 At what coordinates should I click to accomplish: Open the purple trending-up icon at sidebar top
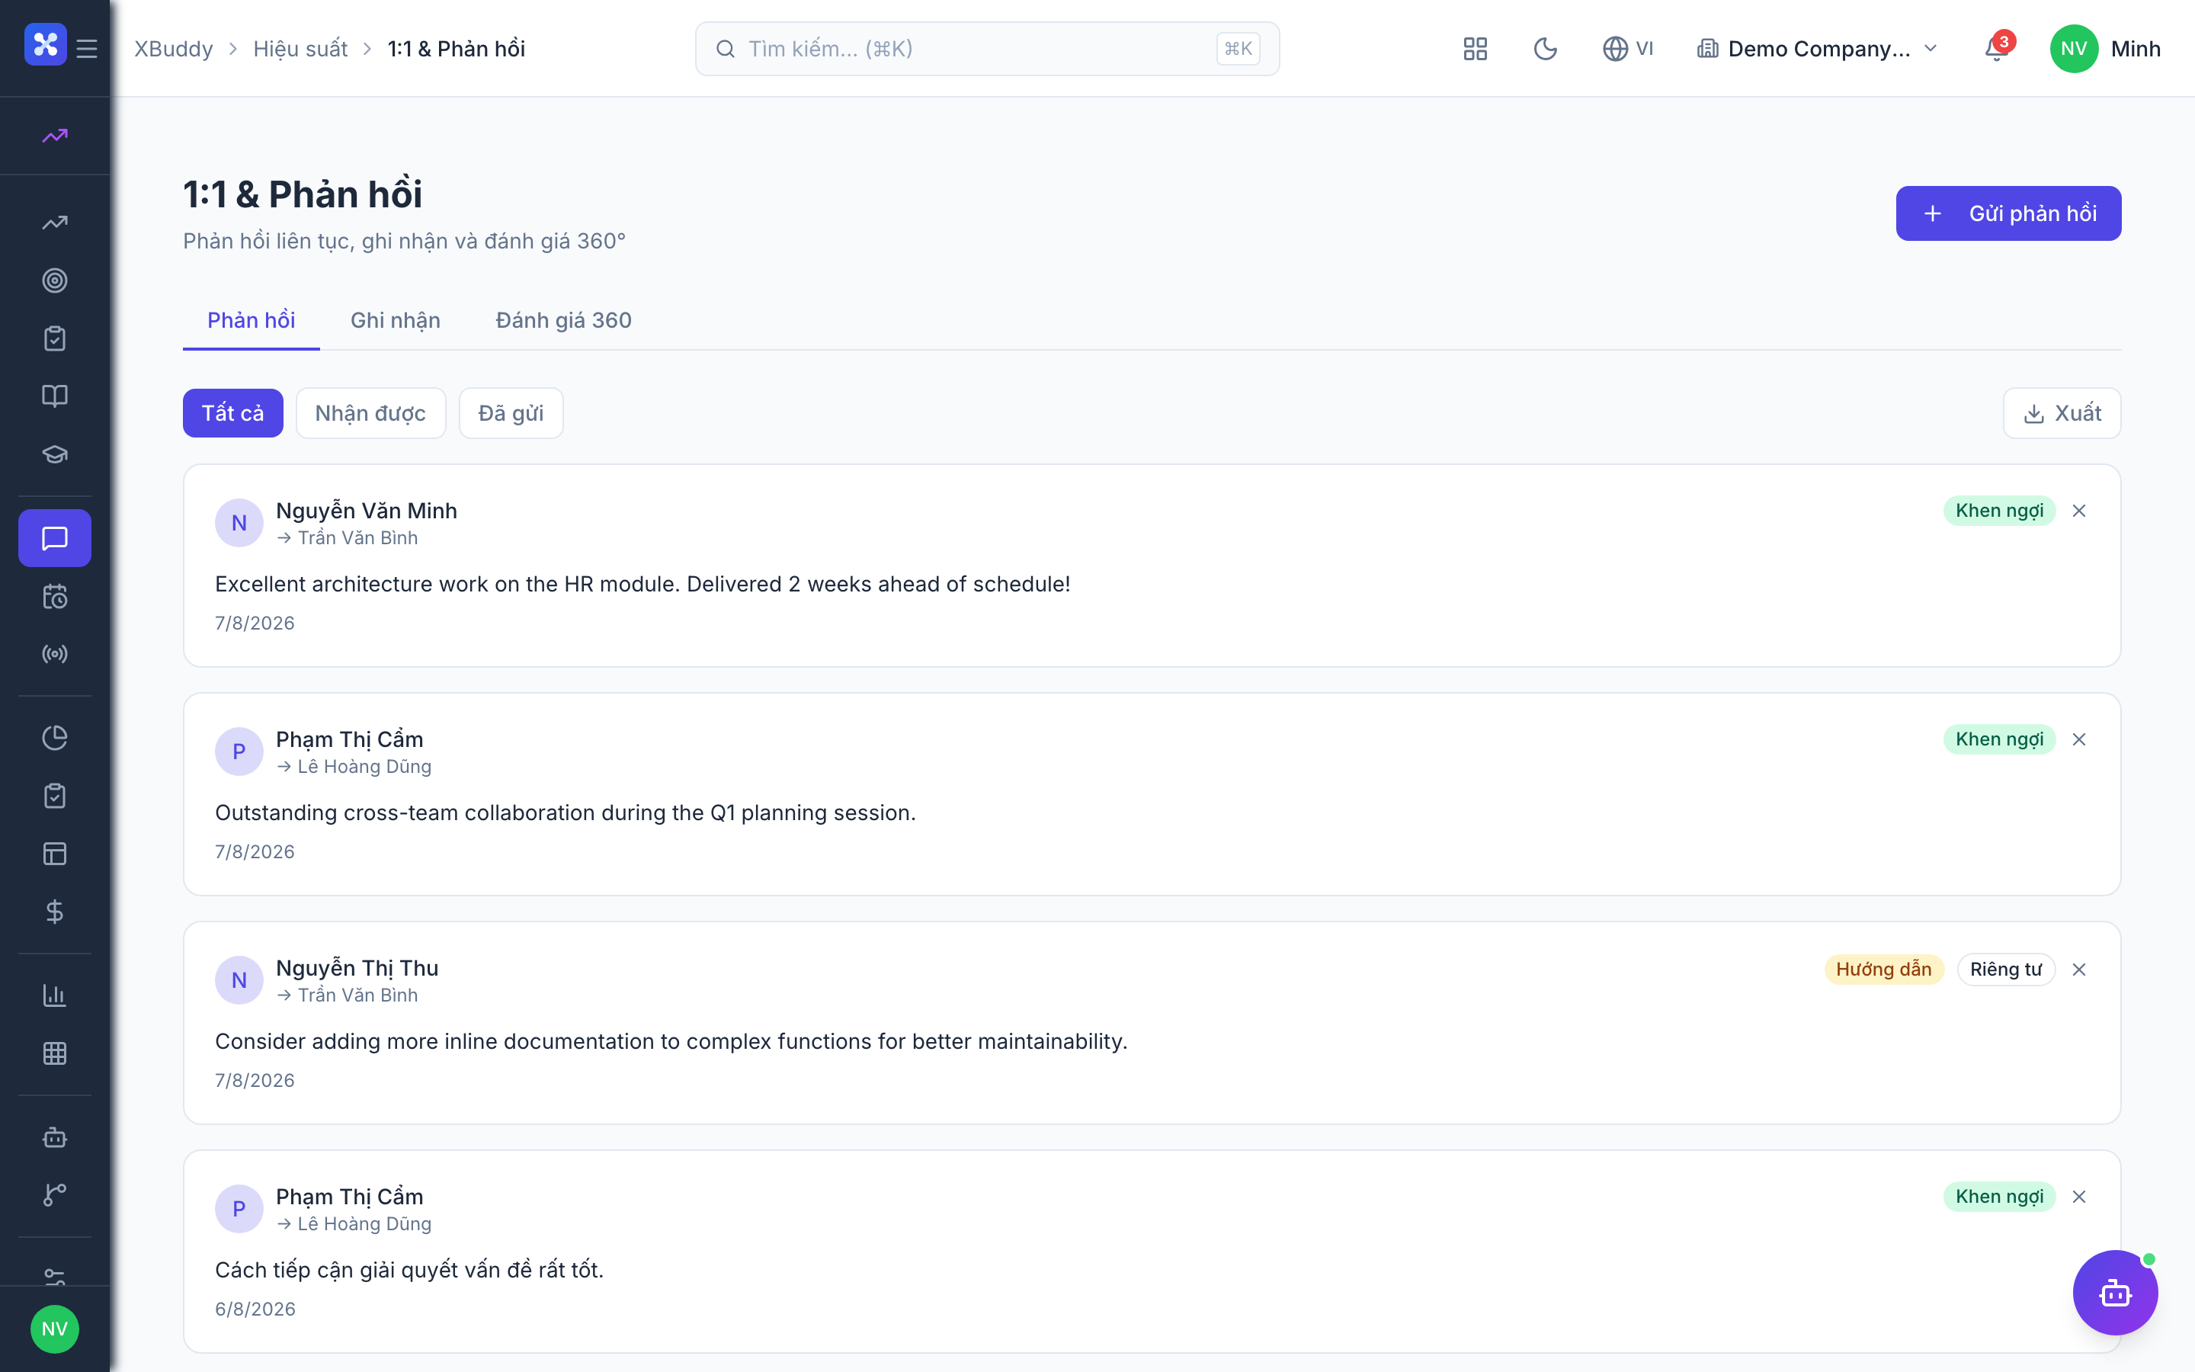point(54,136)
